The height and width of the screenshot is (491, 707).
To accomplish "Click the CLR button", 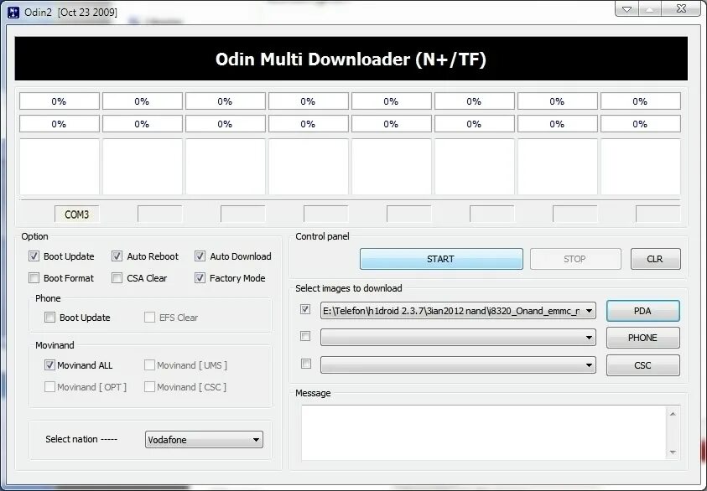I will pos(655,259).
